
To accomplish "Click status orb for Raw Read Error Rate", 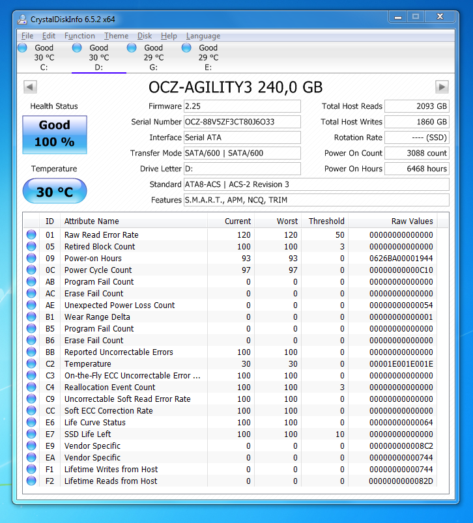I will tap(31, 235).
